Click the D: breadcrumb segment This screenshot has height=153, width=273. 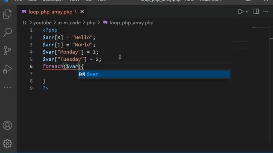pos(25,23)
